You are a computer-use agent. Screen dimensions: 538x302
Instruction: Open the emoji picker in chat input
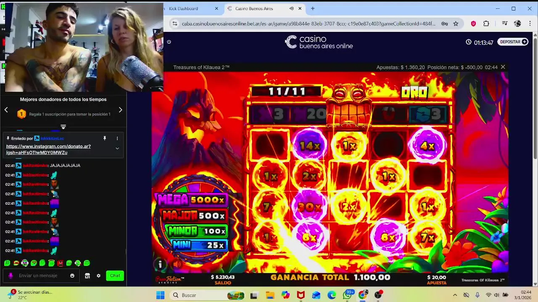pyautogui.click(x=72, y=276)
